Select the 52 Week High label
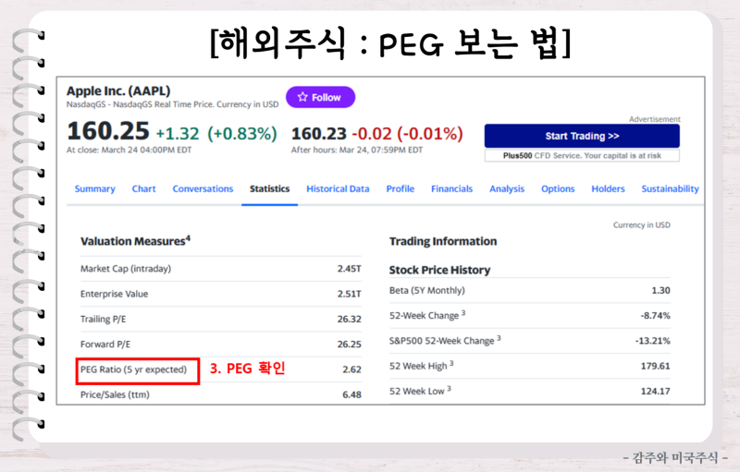The height and width of the screenshot is (472, 740). (422, 366)
